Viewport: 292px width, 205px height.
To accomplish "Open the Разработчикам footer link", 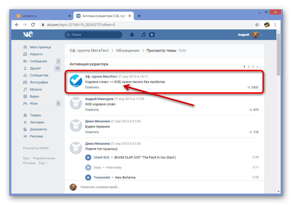I will click(x=44, y=158).
